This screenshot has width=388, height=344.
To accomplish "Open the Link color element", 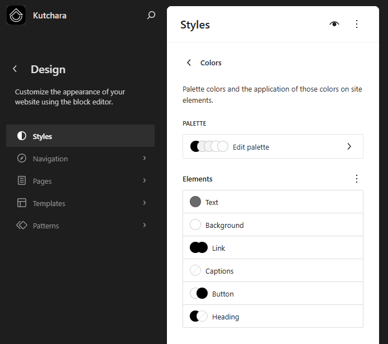I will pyautogui.click(x=273, y=247).
